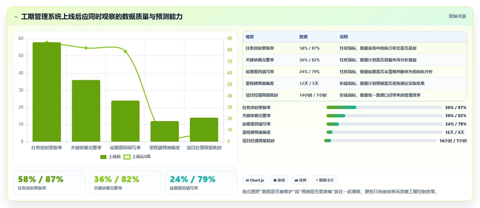
Task: Click the 项目经理周报耗时 progress bar
Action: coord(380,141)
